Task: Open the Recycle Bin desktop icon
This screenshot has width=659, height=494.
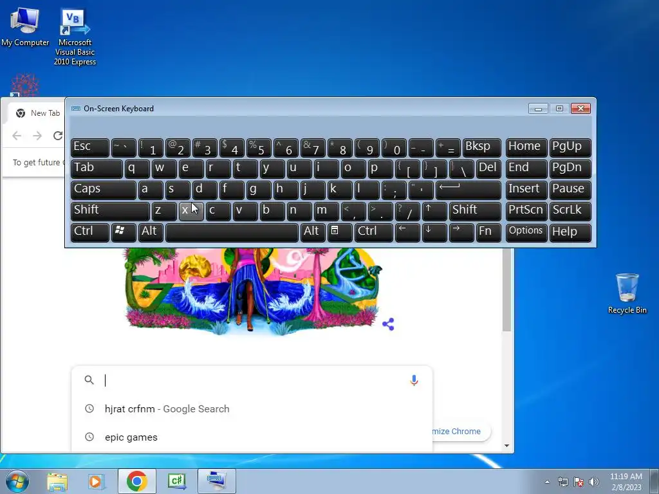Action: click(x=627, y=293)
